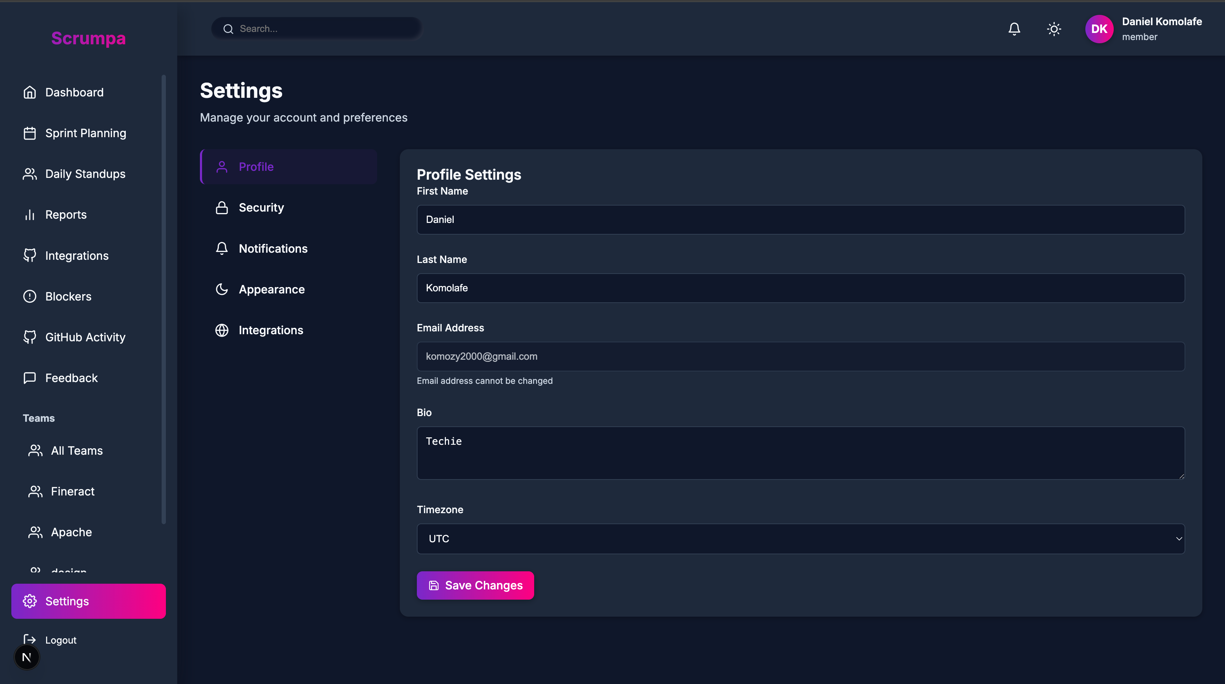Click Logout in the sidebar
1225x684 pixels.
pos(60,640)
